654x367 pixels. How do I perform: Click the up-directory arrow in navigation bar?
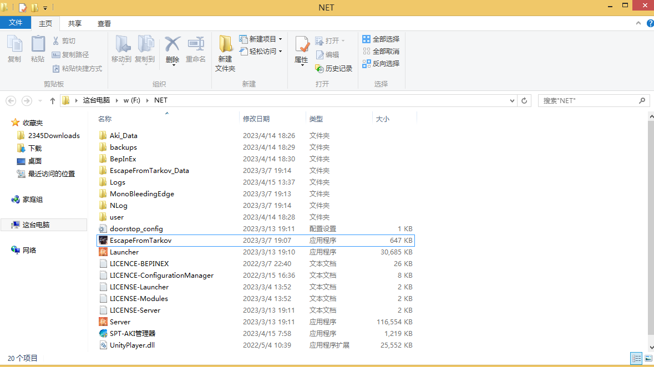[53, 100]
